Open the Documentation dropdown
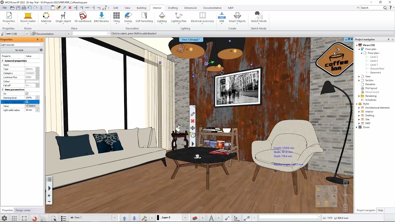The width and height of the screenshot is (395, 222). click(69, 34)
